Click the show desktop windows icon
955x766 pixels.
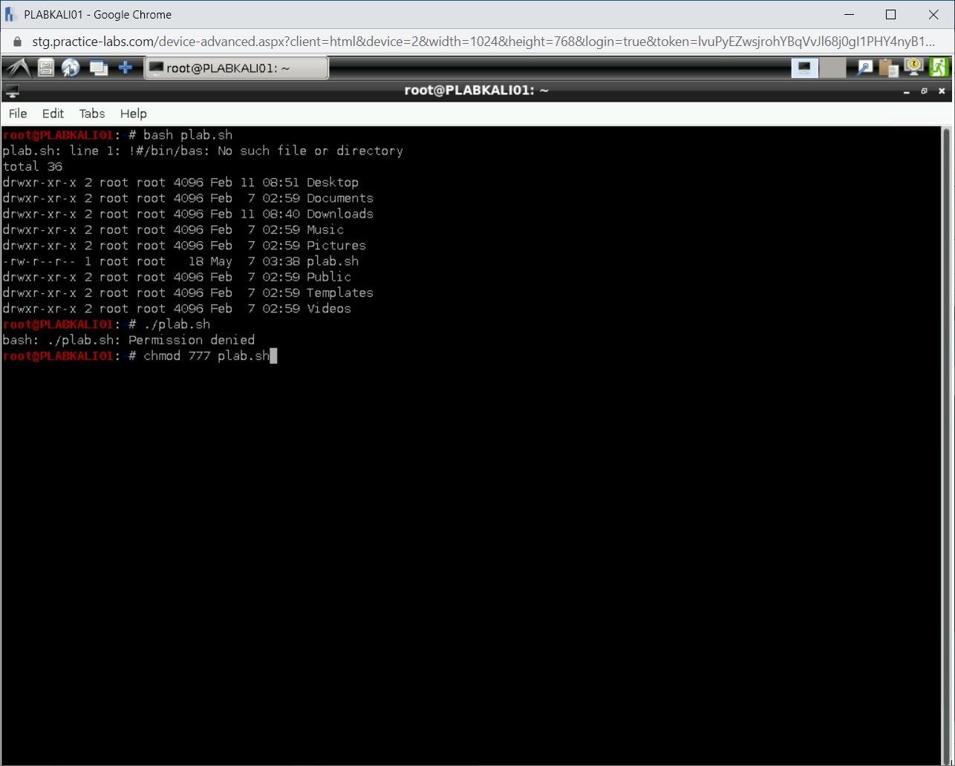[98, 68]
